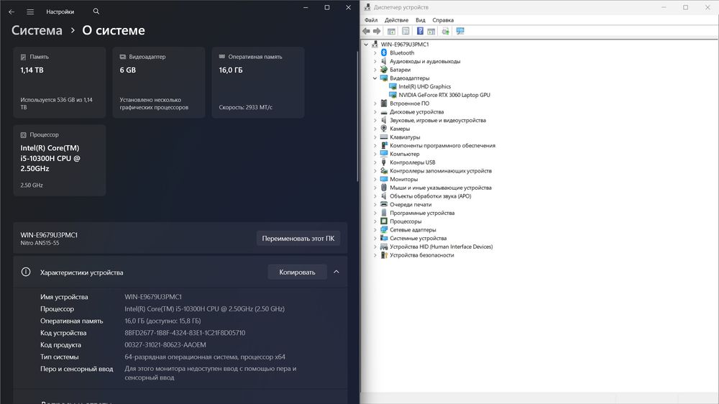
Task: Go back with the Settings back arrow
Action: click(x=12, y=12)
